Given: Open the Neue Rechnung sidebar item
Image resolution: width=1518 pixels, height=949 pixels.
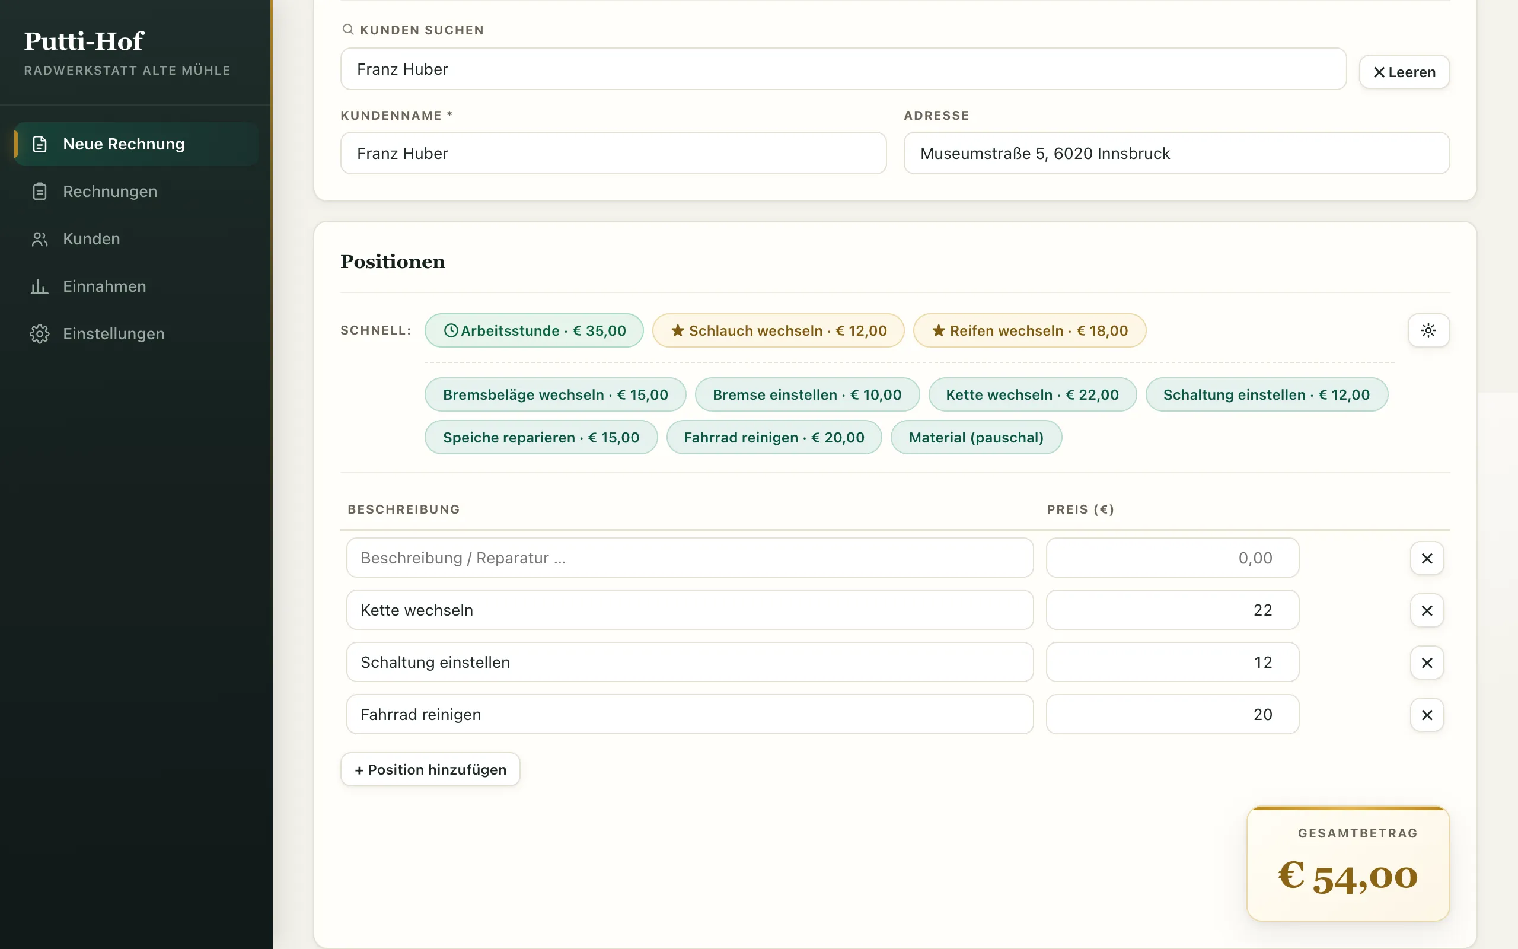Looking at the screenshot, I should pyautogui.click(x=136, y=144).
